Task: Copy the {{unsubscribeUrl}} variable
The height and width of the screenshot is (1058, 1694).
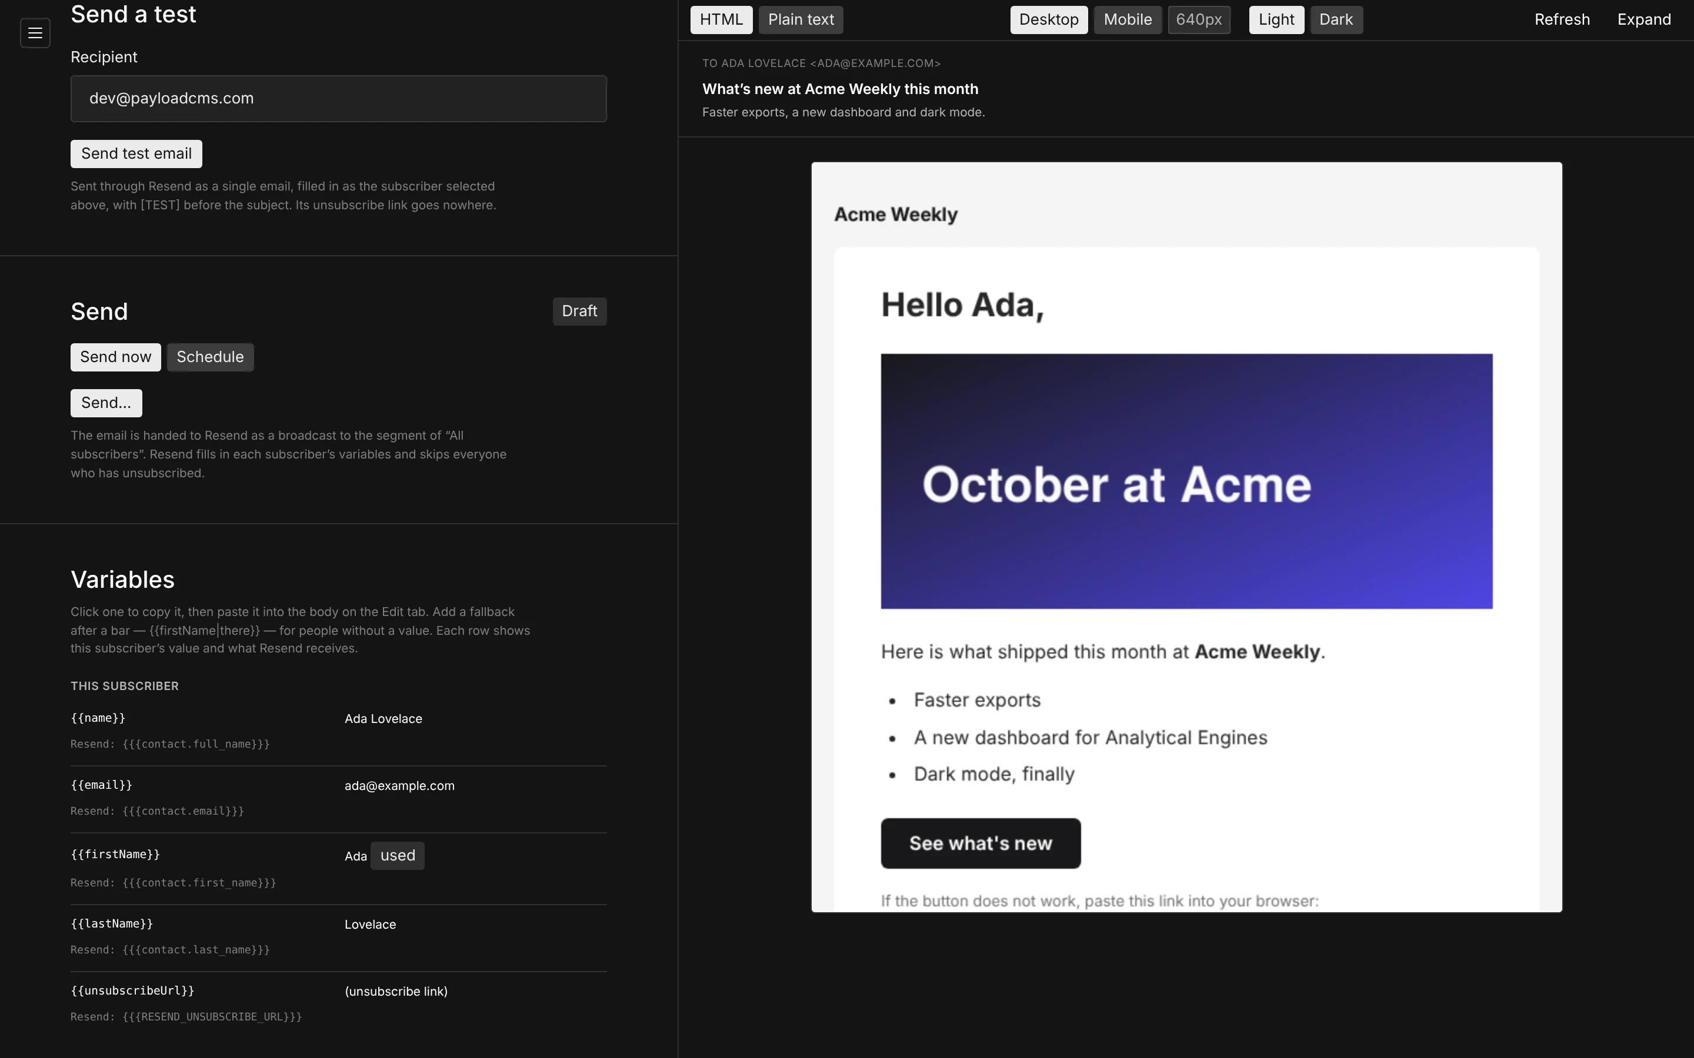Action: coord(132,991)
